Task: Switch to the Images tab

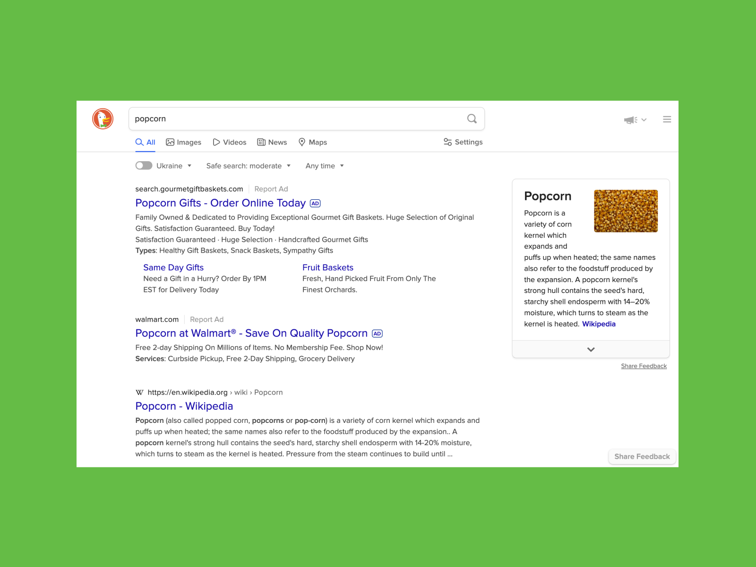Action: point(184,142)
